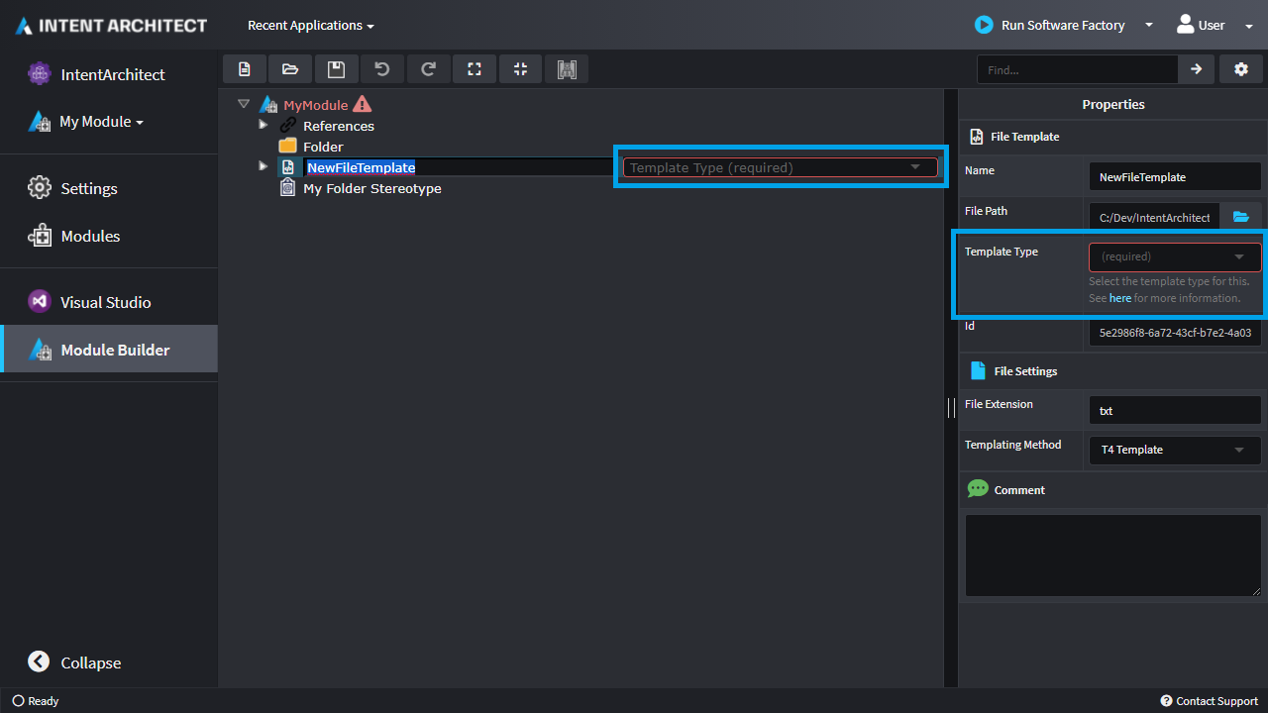1268x713 pixels.
Task: Click the File Template header icon
Action: click(977, 137)
